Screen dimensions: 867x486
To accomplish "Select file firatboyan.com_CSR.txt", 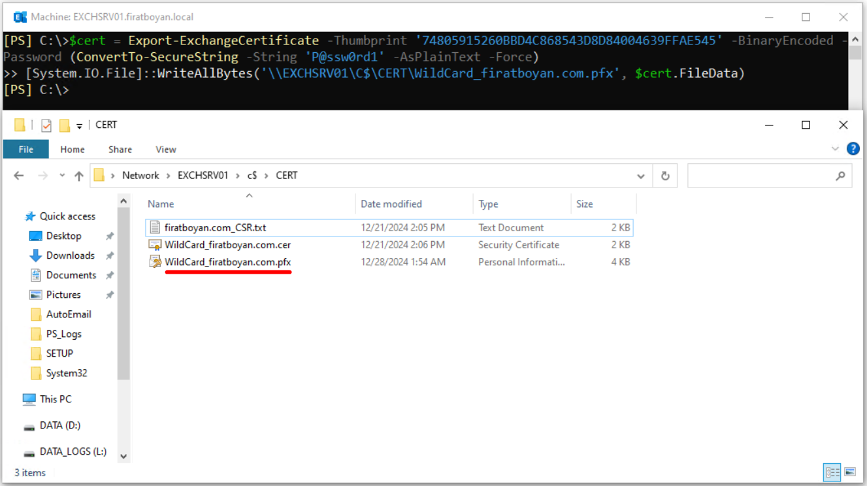I will tap(215, 227).
